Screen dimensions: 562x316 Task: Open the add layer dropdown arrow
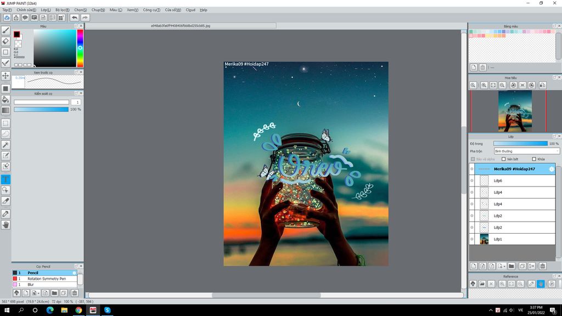(x=504, y=266)
